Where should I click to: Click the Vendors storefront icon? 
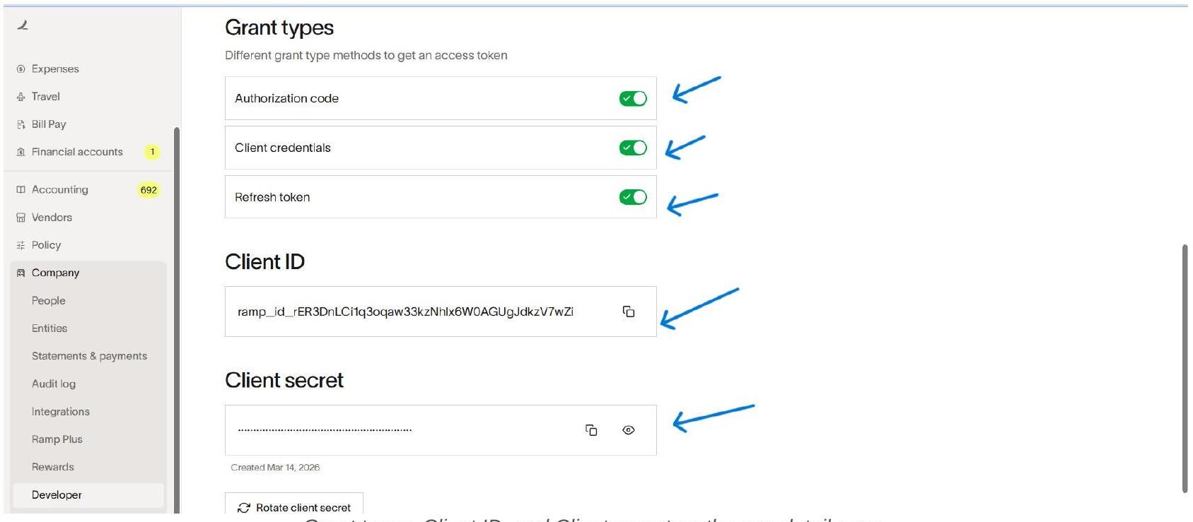pos(21,218)
